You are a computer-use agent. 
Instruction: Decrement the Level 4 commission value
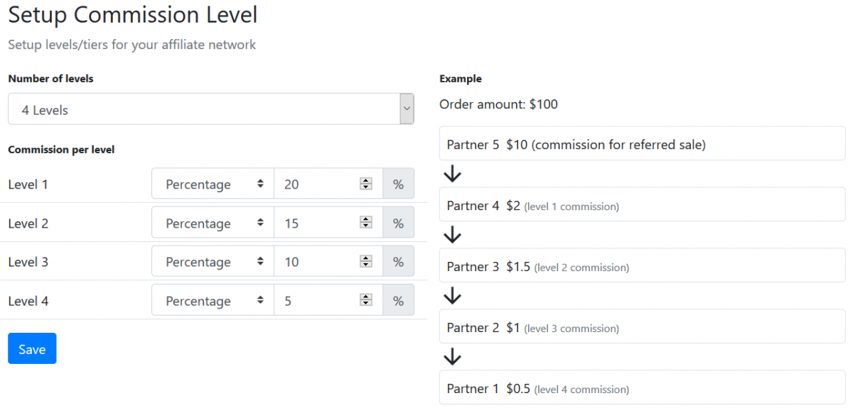[366, 304]
